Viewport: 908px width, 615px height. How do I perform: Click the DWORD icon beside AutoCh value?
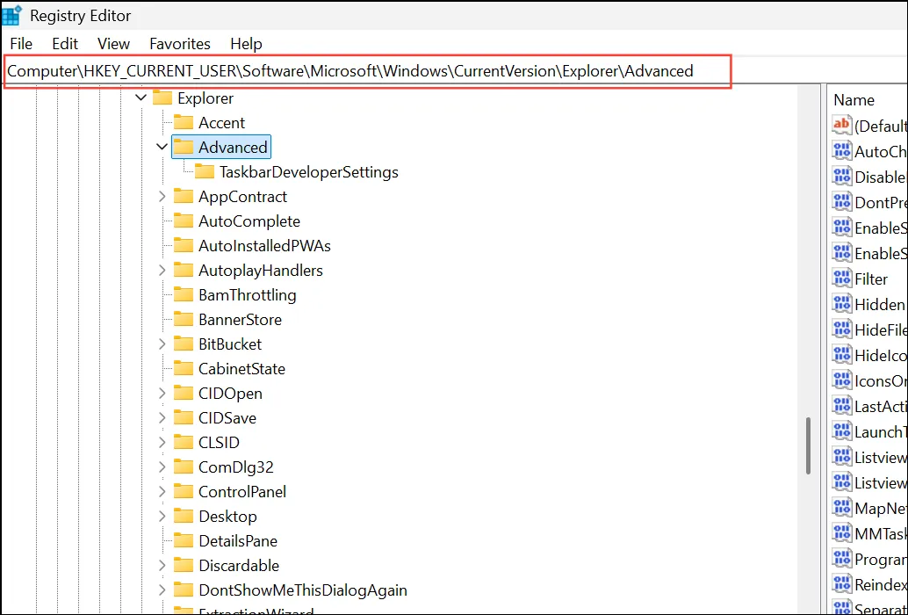pos(841,150)
